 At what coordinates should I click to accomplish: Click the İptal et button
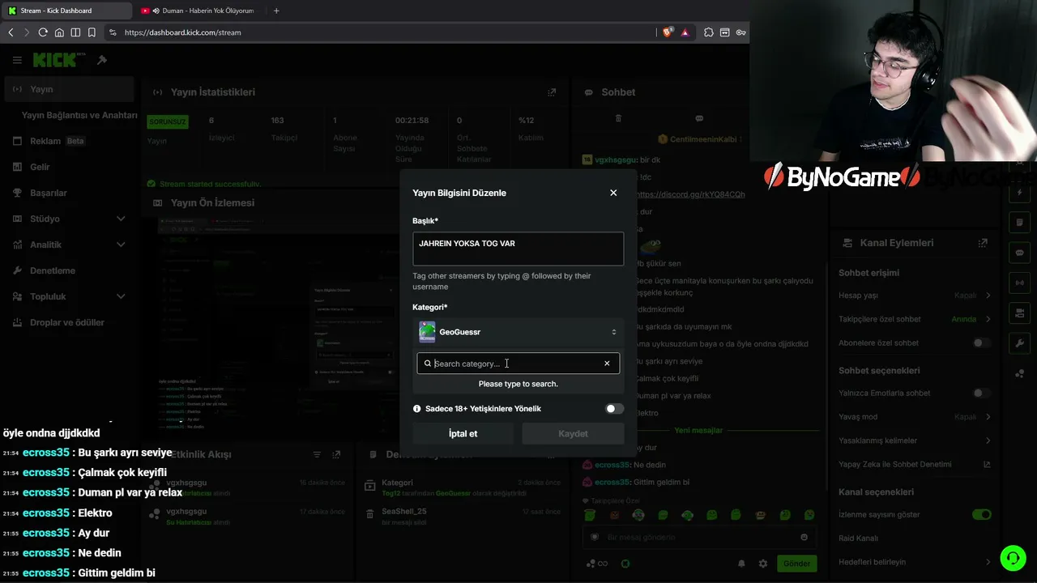[x=463, y=434]
